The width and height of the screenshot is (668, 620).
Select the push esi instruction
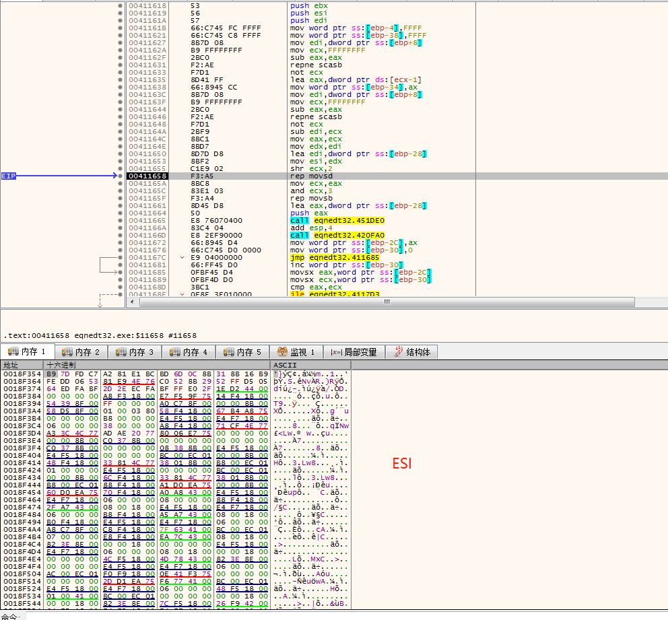[x=309, y=13]
